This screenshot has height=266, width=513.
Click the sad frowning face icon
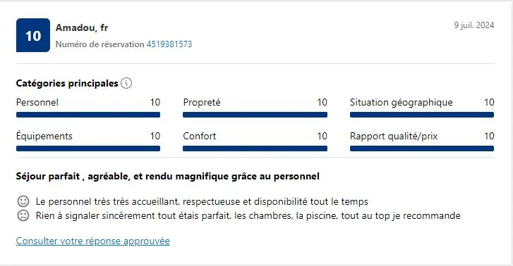coord(23,215)
